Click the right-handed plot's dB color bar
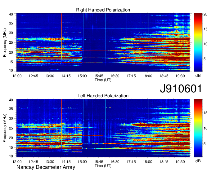211x171 pixels. tap(198, 42)
